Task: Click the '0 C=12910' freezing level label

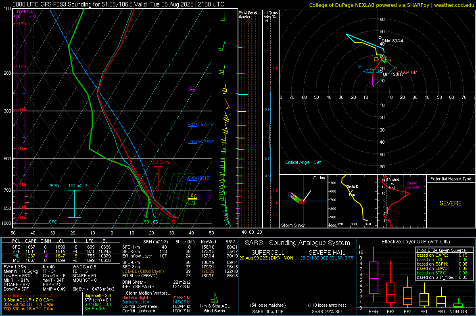Action: pos(199,178)
